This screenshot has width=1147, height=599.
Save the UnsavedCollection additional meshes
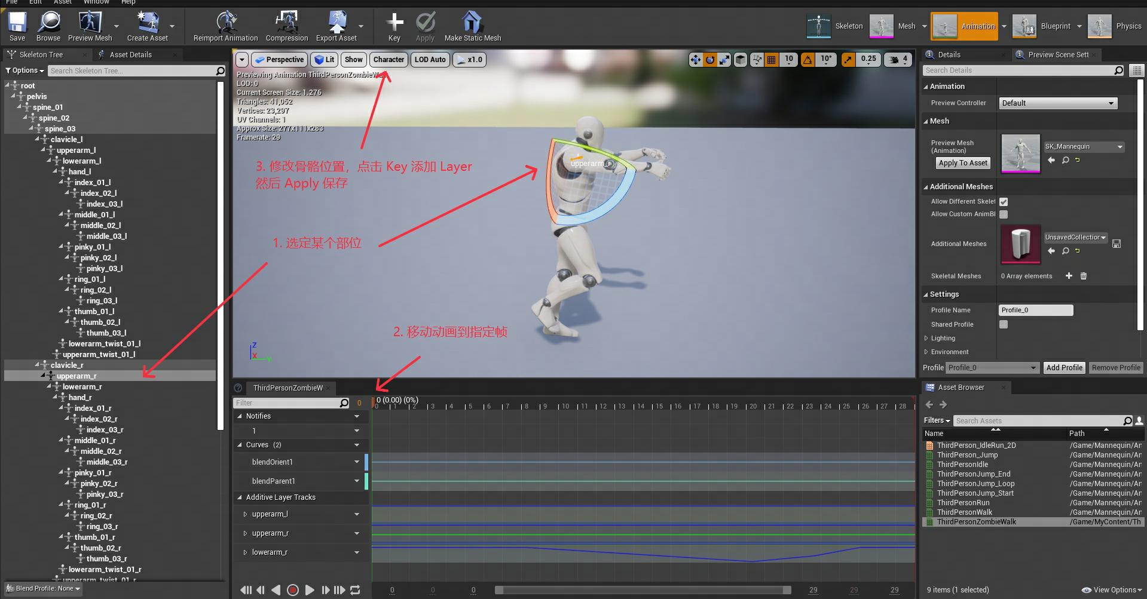click(1117, 244)
